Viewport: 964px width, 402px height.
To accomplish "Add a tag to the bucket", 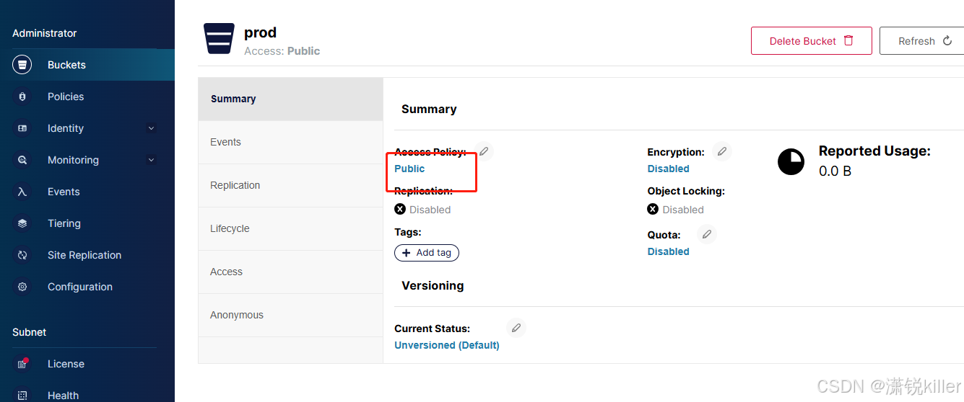I will click(x=427, y=253).
